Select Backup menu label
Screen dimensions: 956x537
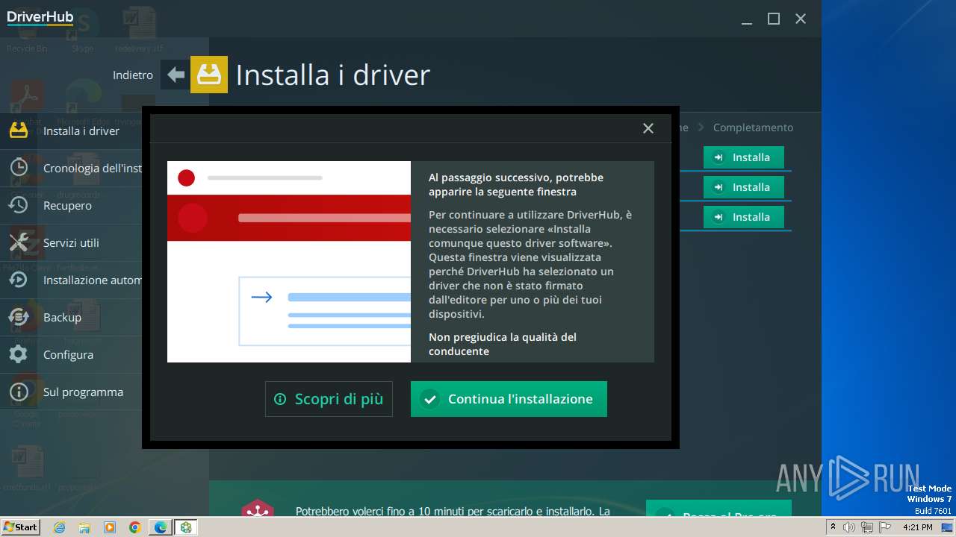(62, 317)
